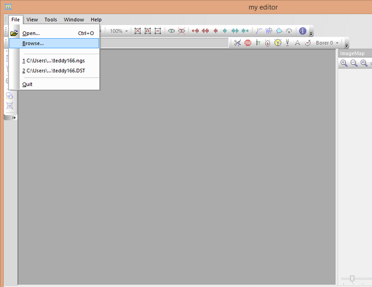The image size is (372, 287).
Task: Choose Open... from the File menu
Action: (x=54, y=33)
